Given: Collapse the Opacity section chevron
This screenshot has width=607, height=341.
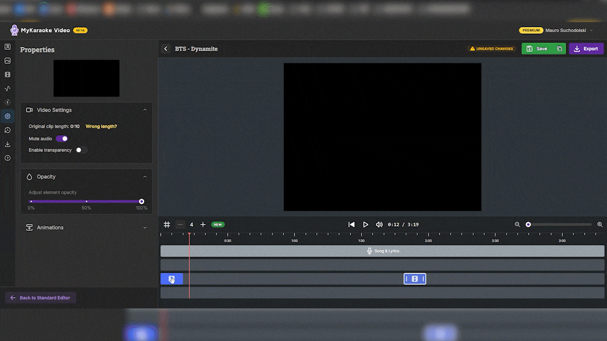Looking at the screenshot, I should (145, 177).
